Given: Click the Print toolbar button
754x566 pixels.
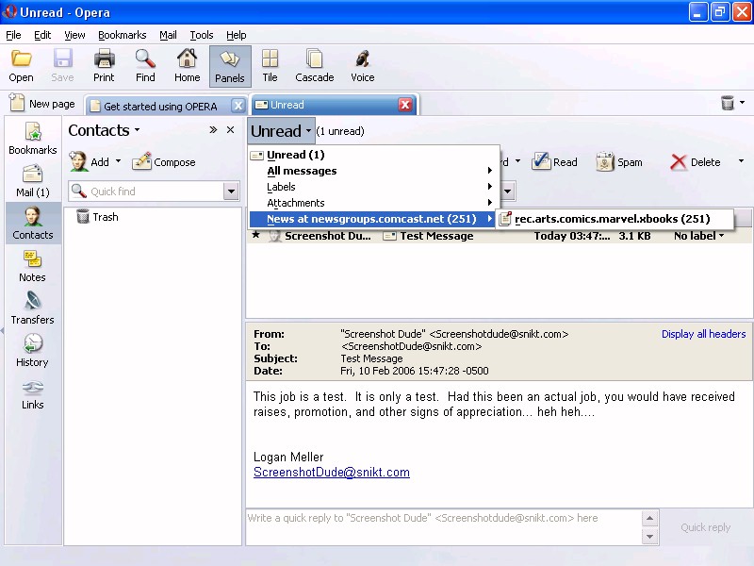Looking at the screenshot, I should point(104,66).
